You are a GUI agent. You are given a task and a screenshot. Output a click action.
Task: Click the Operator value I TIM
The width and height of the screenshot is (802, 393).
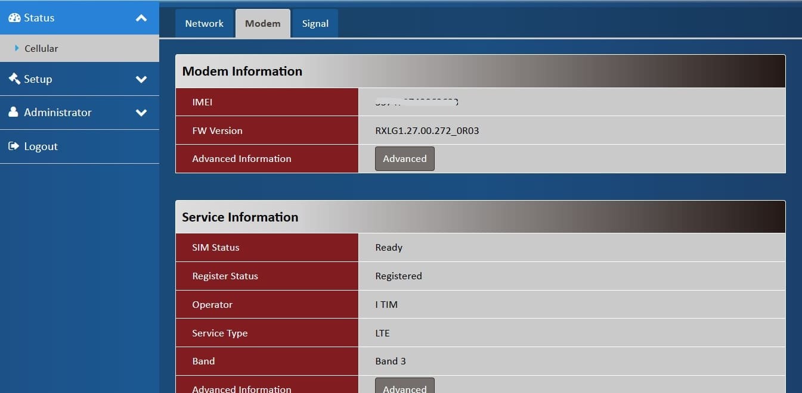click(386, 305)
